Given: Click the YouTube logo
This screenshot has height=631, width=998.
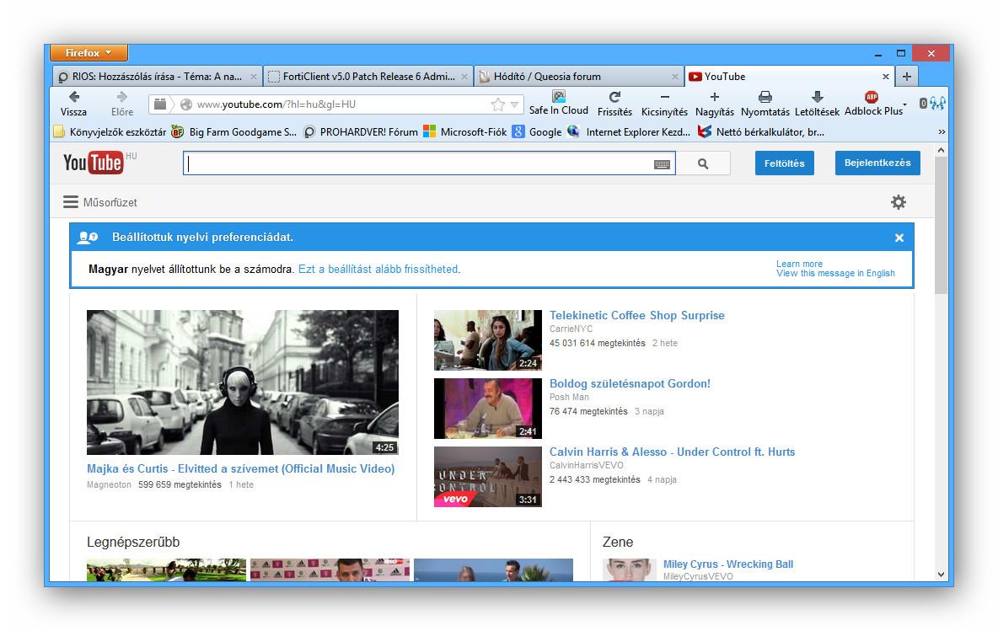Looking at the screenshot, I should [x=93, y=163].
